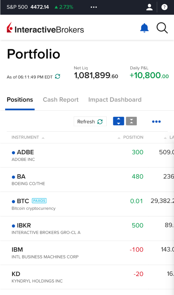Click the Interactive Brokers logo
This screenshot has width=174, height=295.
click(x=45, y=28)
